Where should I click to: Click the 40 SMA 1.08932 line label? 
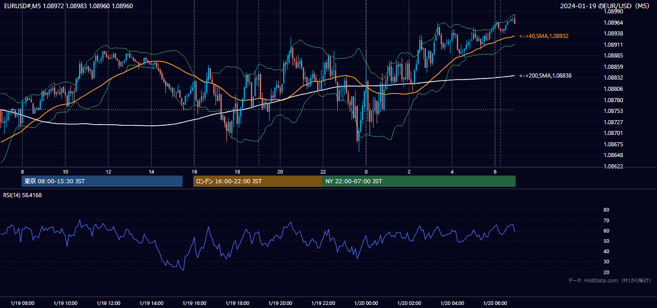coord(544,36)
